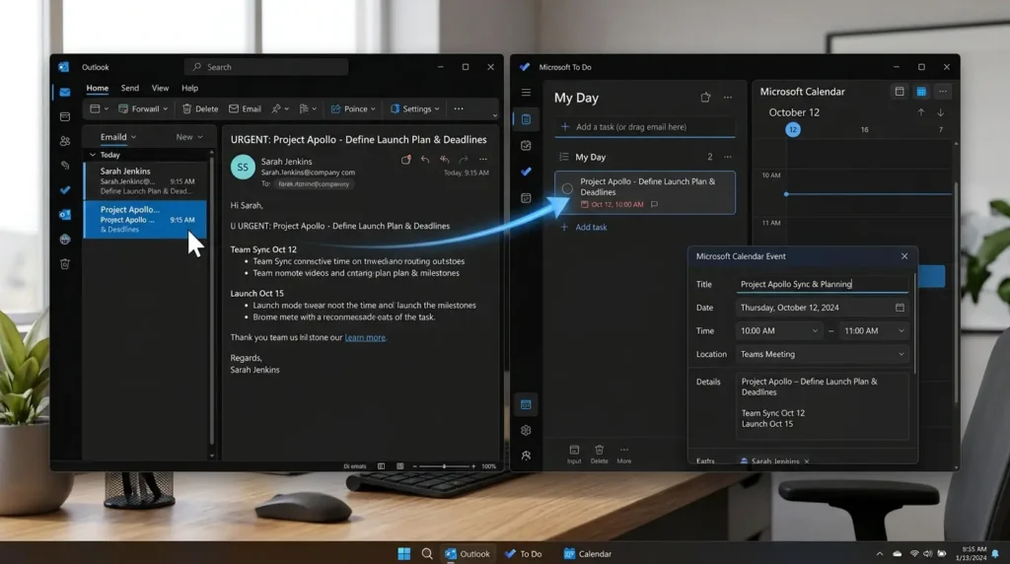Switch to To Do in taskbar

tap(523, 554)
